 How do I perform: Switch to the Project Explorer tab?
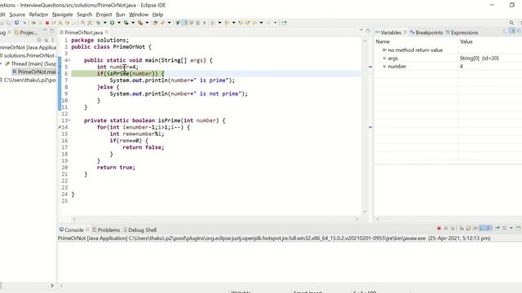[26, 33]
